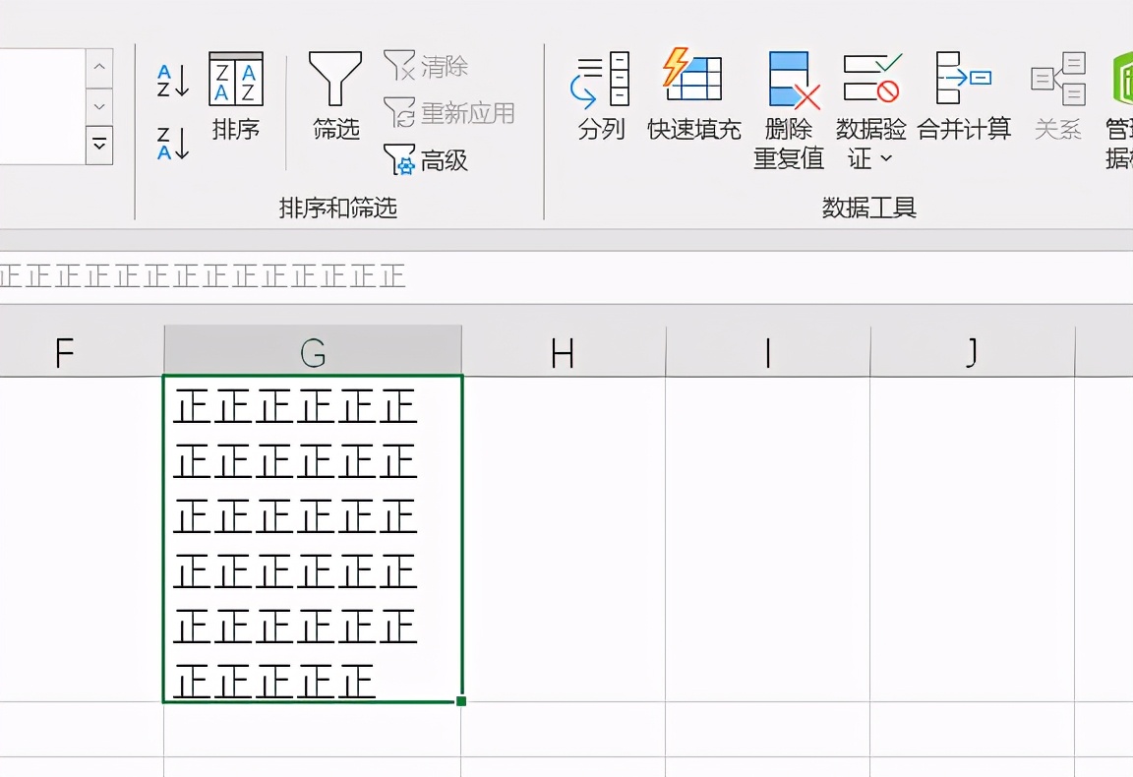
Task: Launch the 分列 text-to-columns tool
Action: click(x=601, y=96)
